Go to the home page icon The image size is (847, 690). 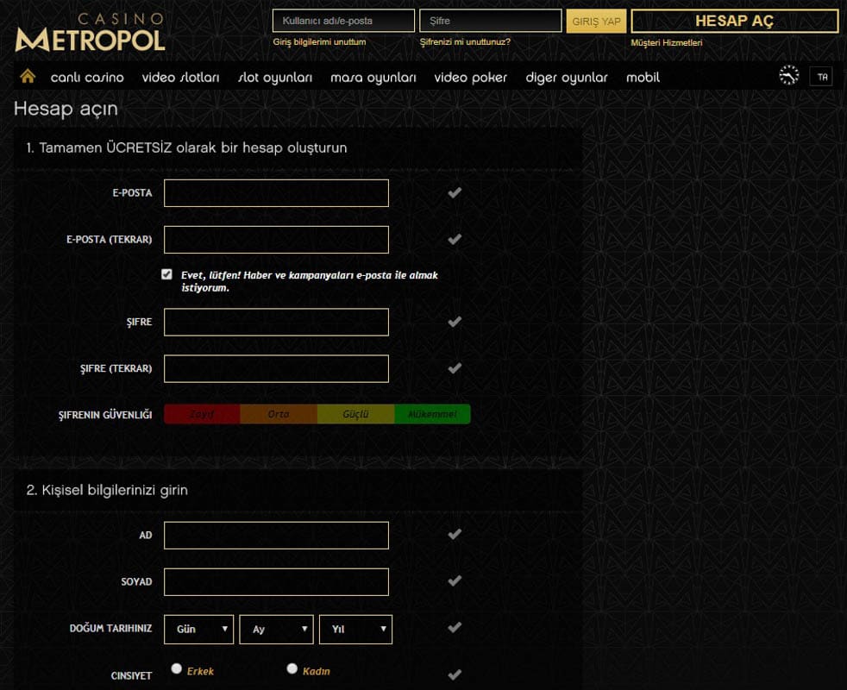[x=28, y=76]
